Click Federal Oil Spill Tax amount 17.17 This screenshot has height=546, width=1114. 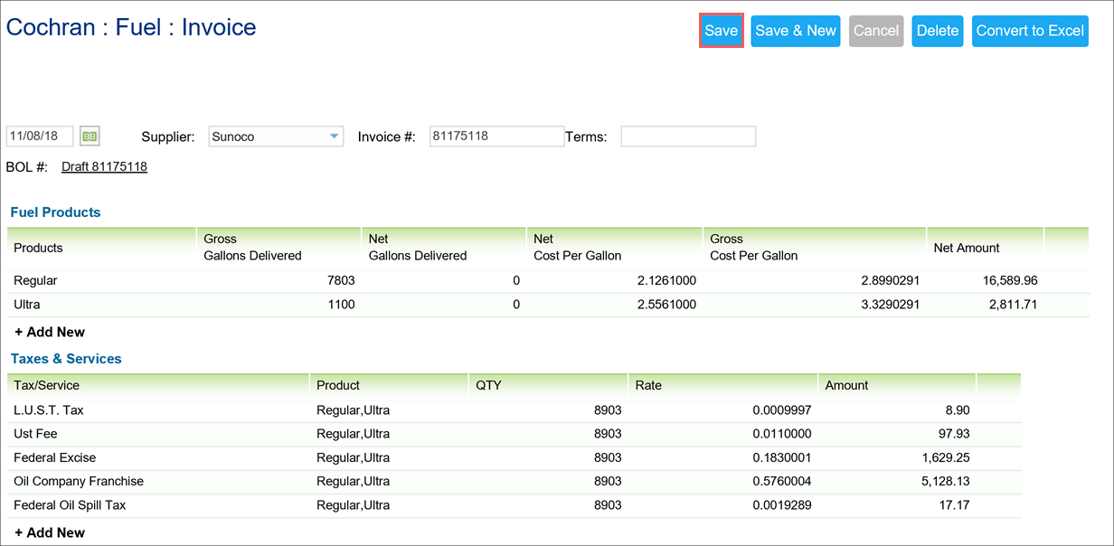pos(954,505)
